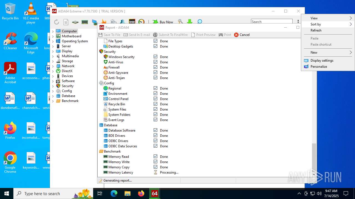
Task: Click Submit To FinalWire button
Action: point(170,35)
